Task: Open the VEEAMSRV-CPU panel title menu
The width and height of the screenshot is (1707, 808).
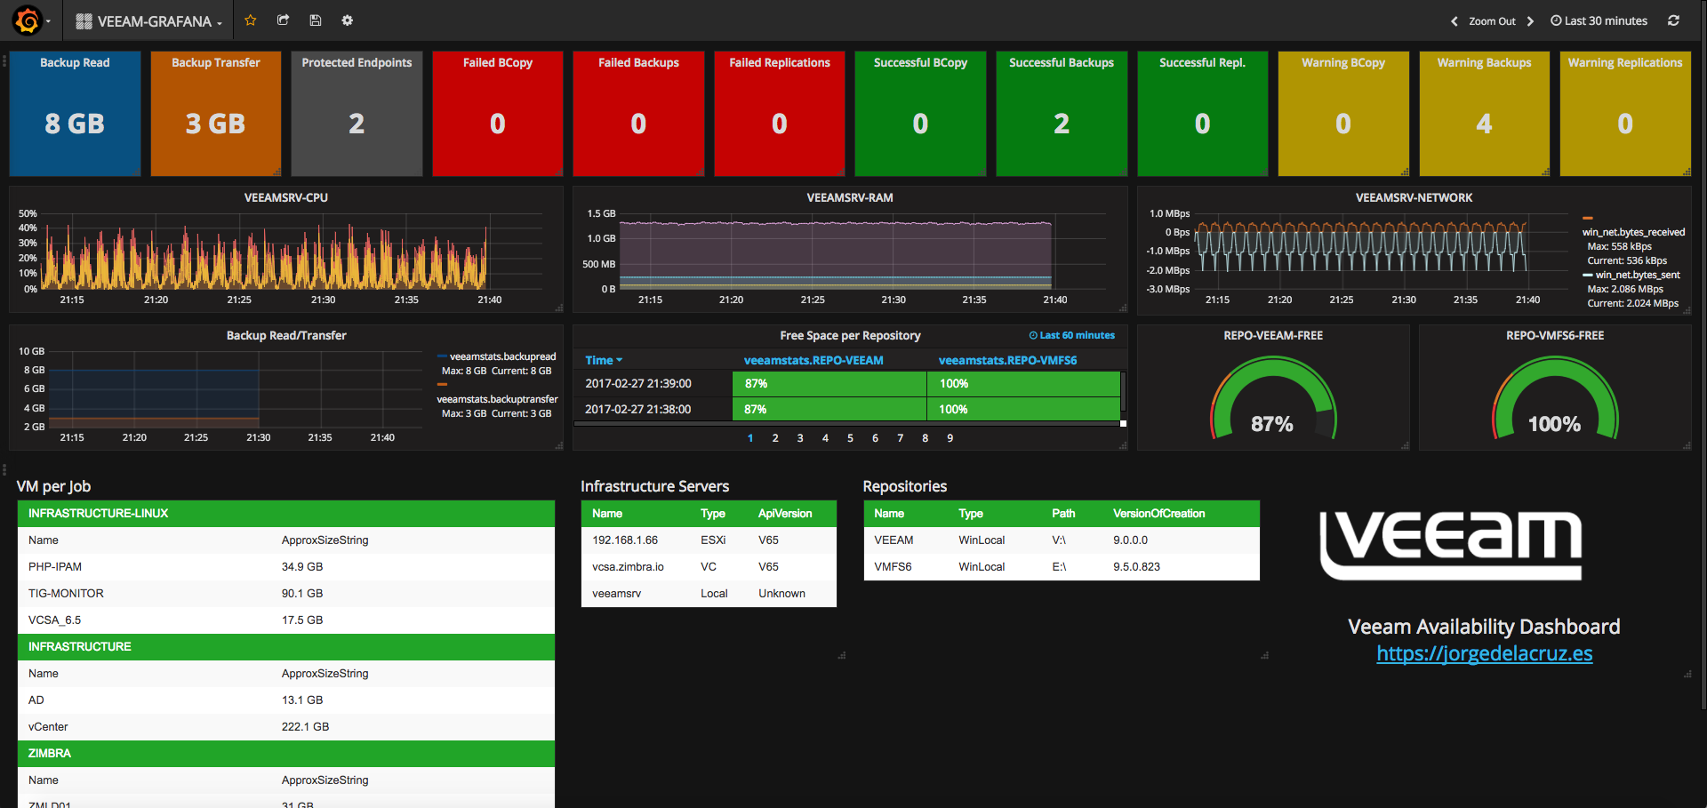Action: tap(285, 197)
